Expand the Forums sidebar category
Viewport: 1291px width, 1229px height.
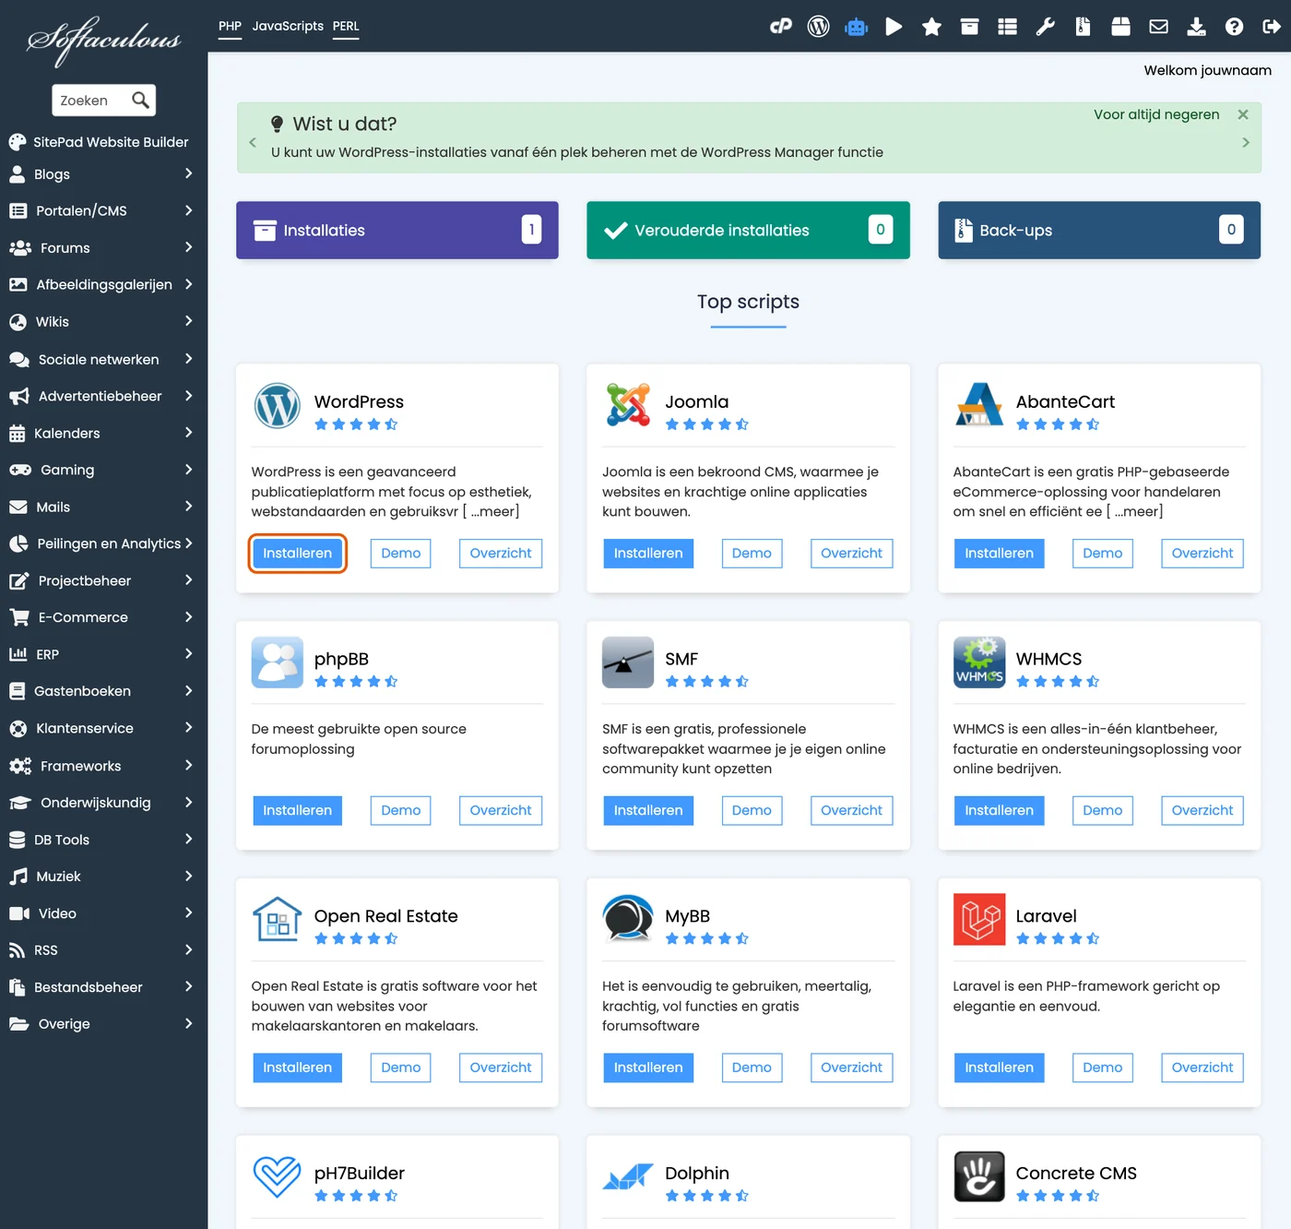(103, 248)
